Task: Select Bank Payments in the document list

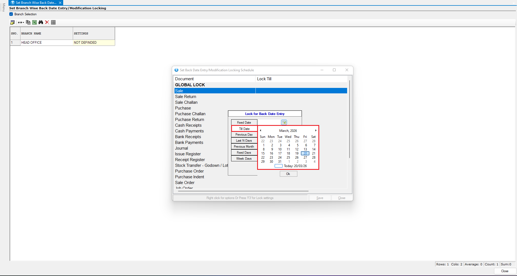Action: pos(189,143)
